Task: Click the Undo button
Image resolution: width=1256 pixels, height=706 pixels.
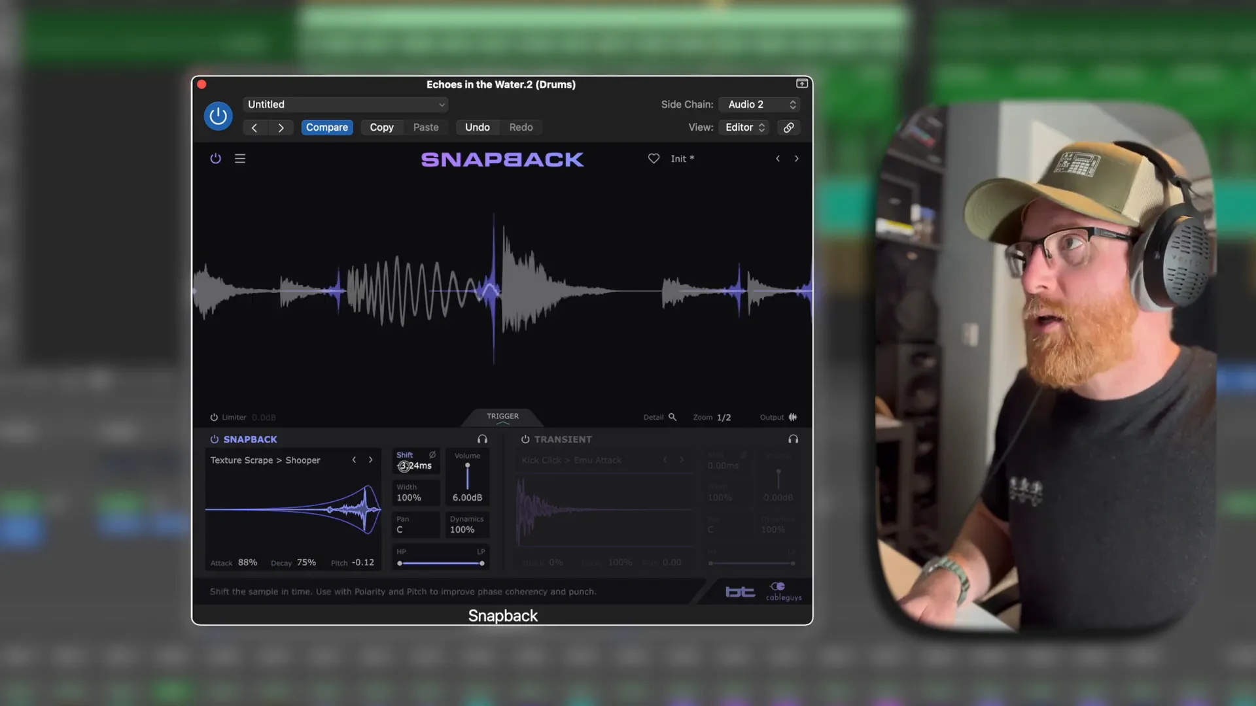Action: point(477,127)
